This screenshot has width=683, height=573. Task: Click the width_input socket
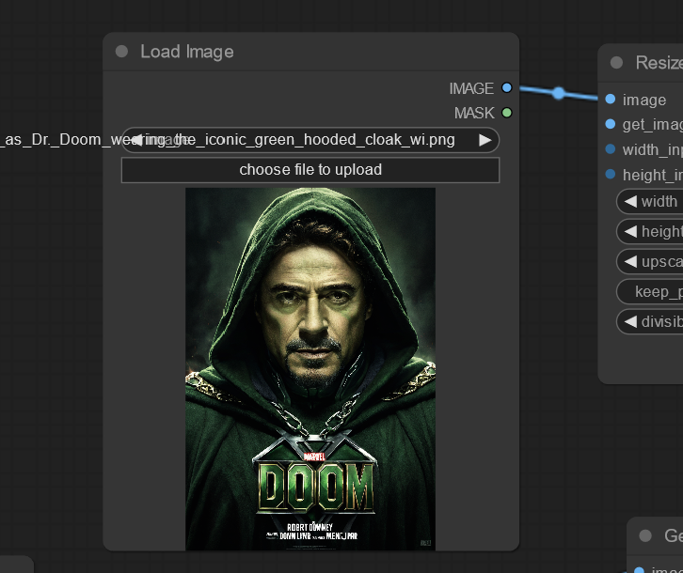tap(611, 149)
